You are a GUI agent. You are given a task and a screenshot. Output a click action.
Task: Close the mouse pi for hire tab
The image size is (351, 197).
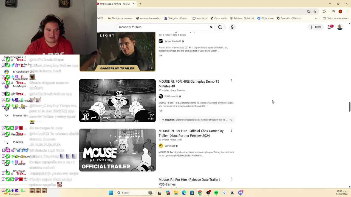134,4
